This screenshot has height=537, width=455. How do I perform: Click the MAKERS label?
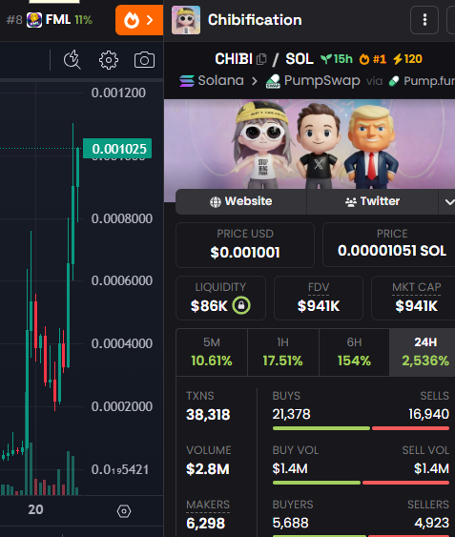(x=208, y=505)
